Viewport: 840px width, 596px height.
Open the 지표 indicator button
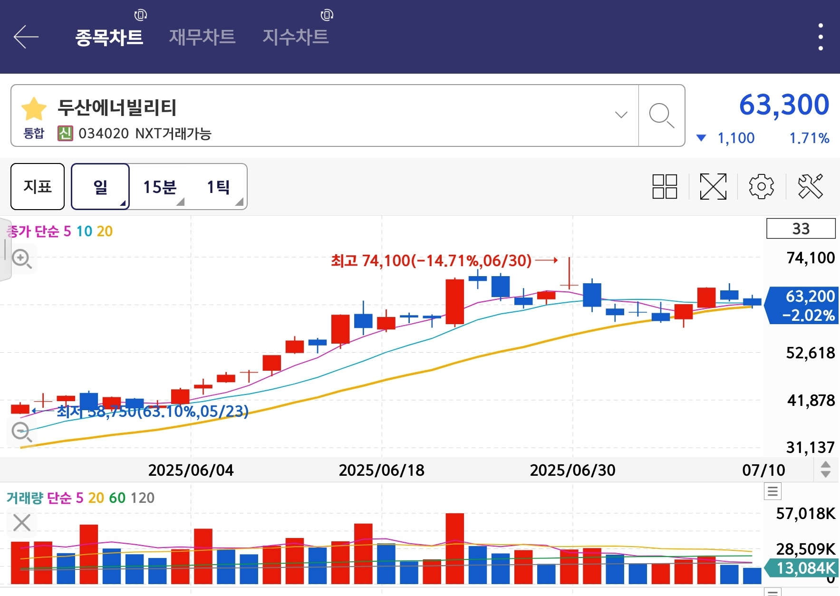[x=38, y=186]
